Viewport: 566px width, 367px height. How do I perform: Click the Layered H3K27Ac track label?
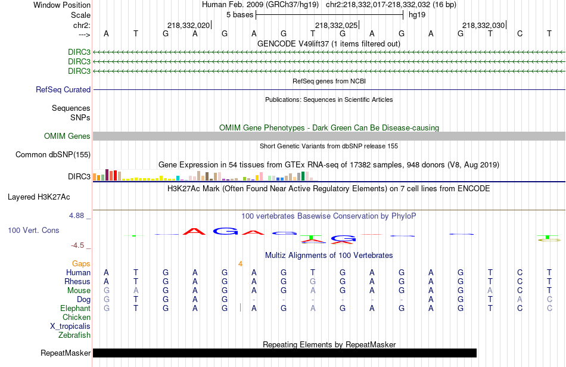[39, 197]
